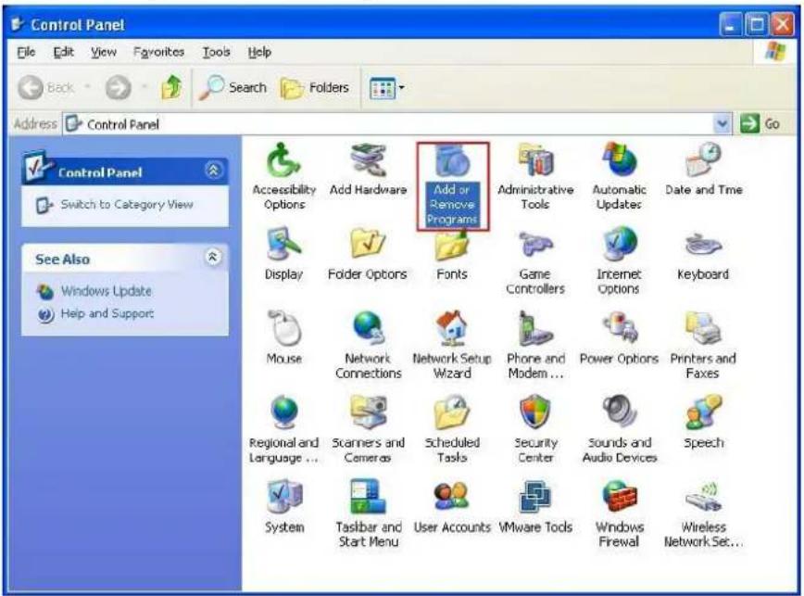
Task: Minimize the Control Panel window
Action: click(x=730, y=24)
